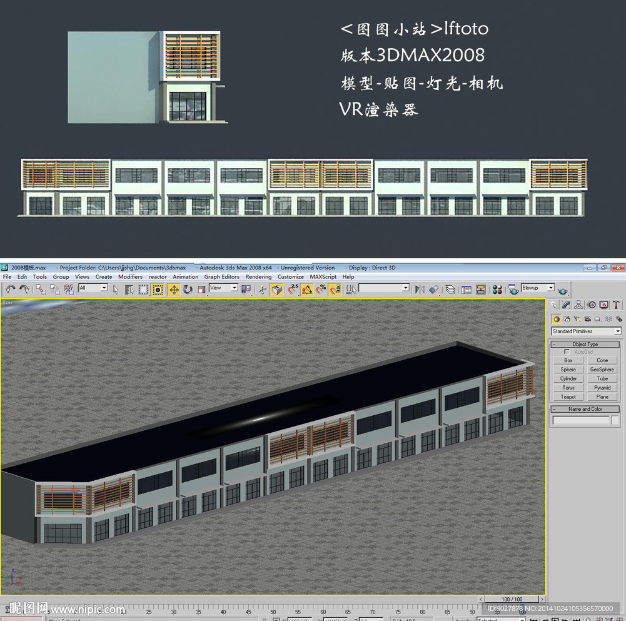Select Helpers category icon

pyautogui.click(x=598, y=319)
